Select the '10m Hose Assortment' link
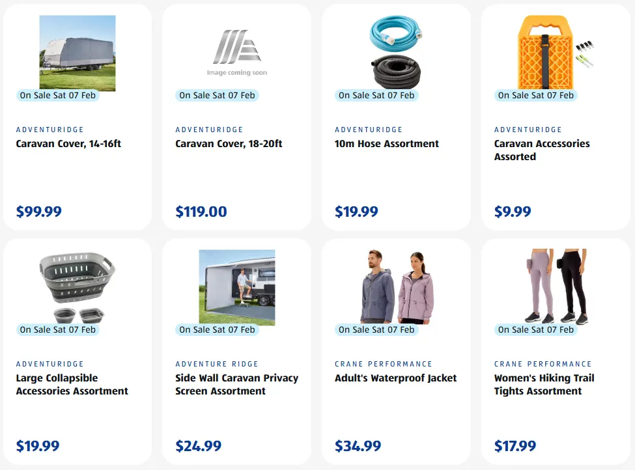Viewport: 635px width, 470px height. (x=387, y=144)
